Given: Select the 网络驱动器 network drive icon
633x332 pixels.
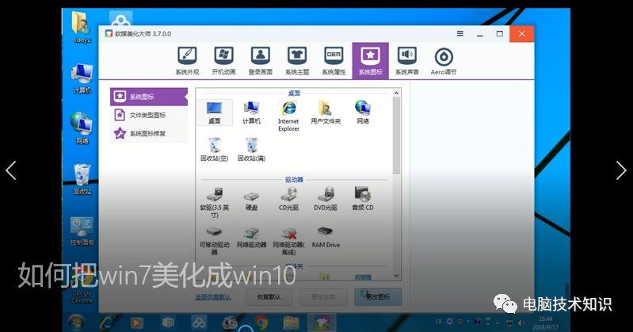Looking at the screenshot, I should [x=251, y=238].
